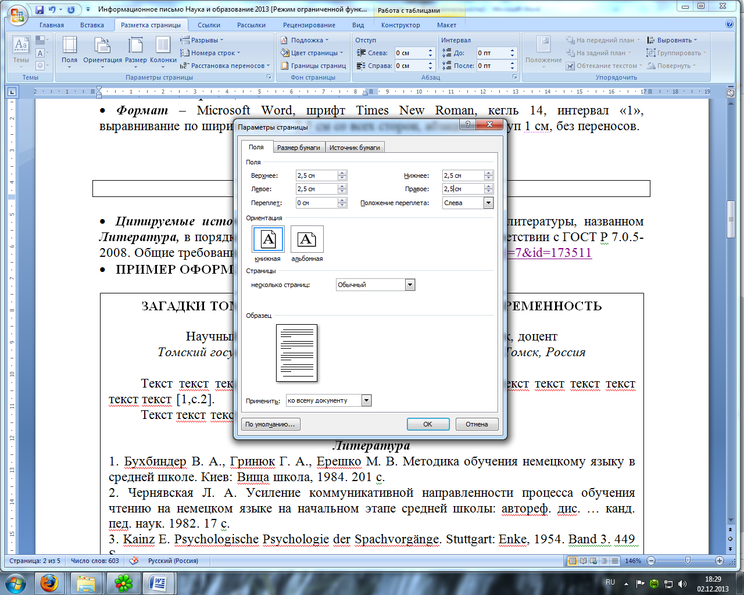Image resolution: width=744 pixels, height=595 pixels.
Task: Click the Cancel (Отмена) button
Action: pyautogui.click(x=477, y=424)
